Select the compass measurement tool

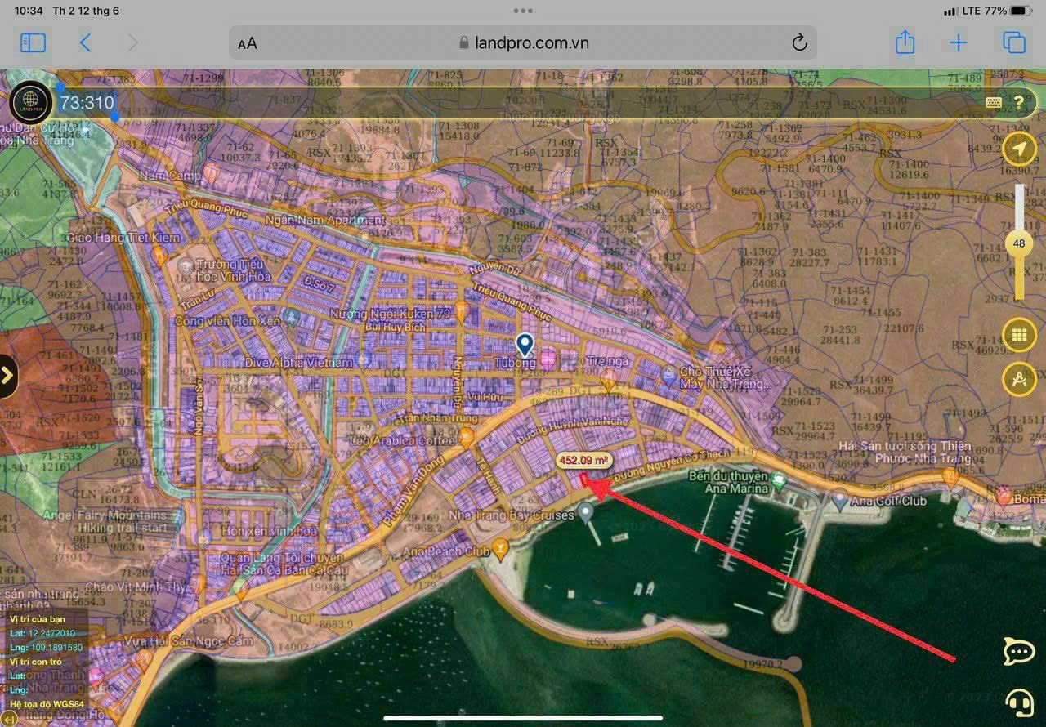(x=1019, y=380)
